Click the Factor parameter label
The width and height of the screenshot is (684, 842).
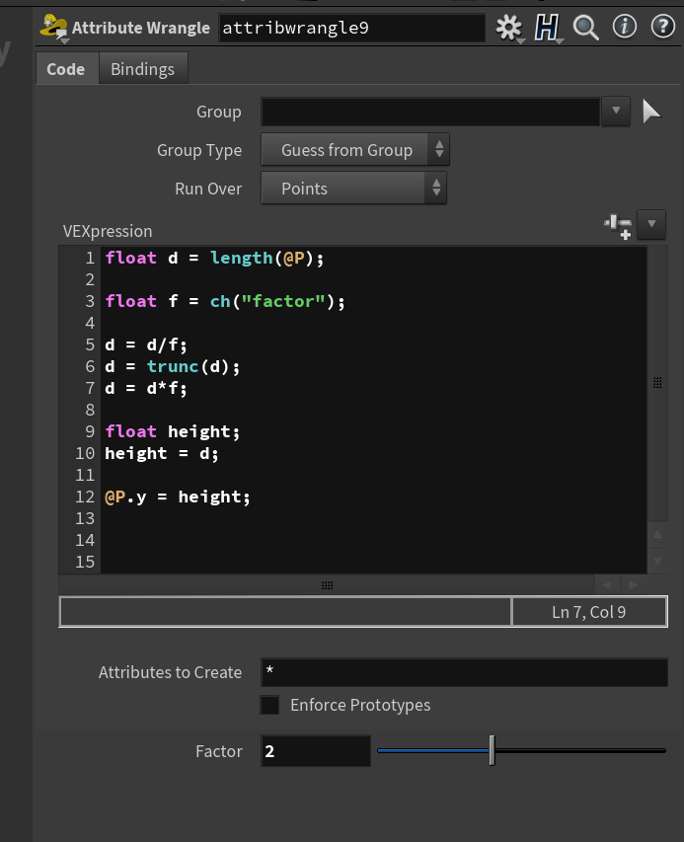click(219, 751)
